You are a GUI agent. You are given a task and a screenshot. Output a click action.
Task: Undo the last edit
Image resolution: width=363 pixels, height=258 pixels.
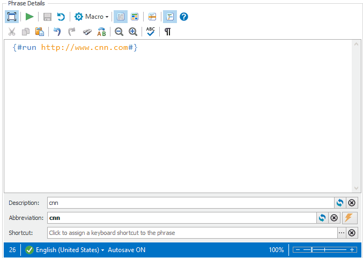pyautogui.click(x=57, y=32)
